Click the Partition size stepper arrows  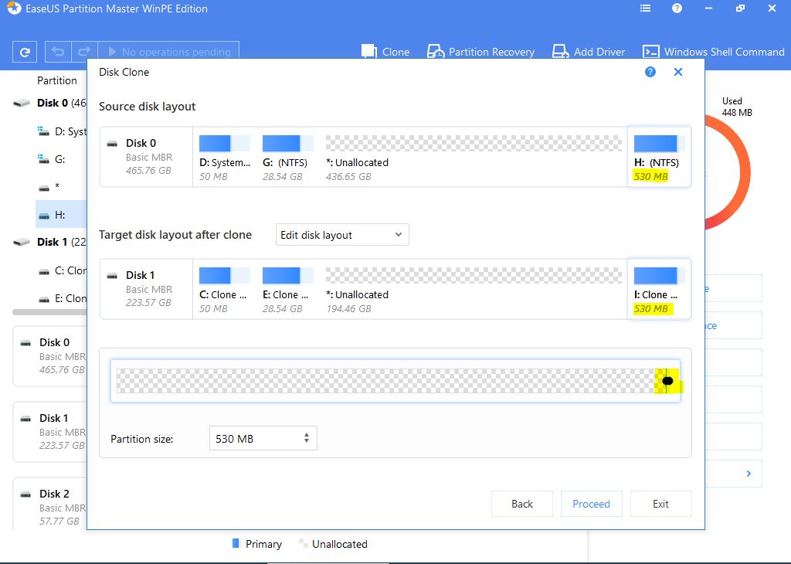[307, 438]
